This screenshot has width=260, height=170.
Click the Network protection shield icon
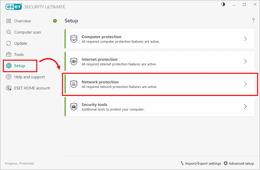74,84
